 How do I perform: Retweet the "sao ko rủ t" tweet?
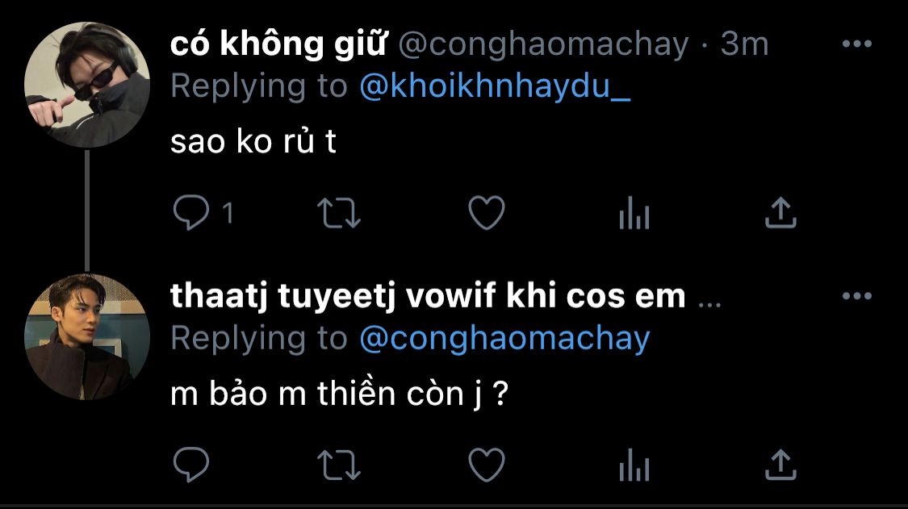point(337,214)
